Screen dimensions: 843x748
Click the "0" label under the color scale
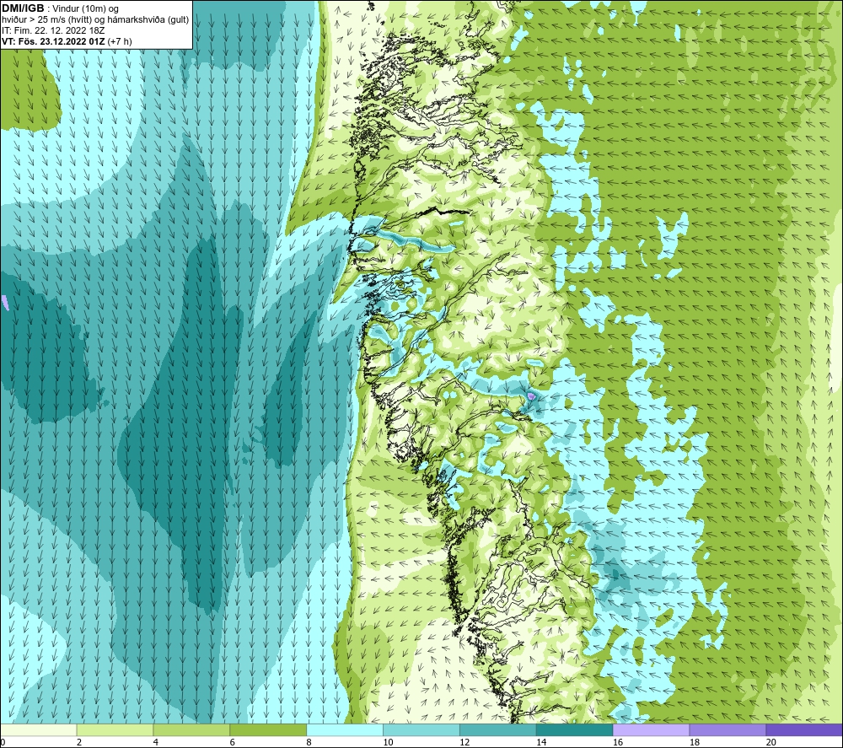[3, 742]
